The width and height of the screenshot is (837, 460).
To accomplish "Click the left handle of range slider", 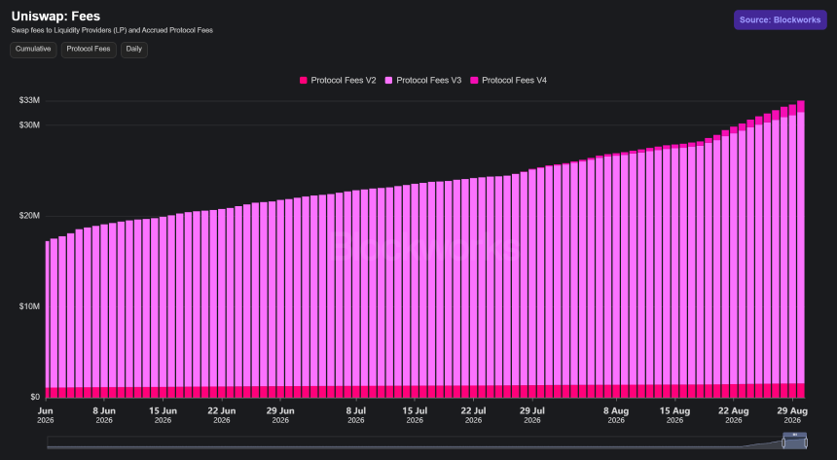I will [x=783, y=442].
